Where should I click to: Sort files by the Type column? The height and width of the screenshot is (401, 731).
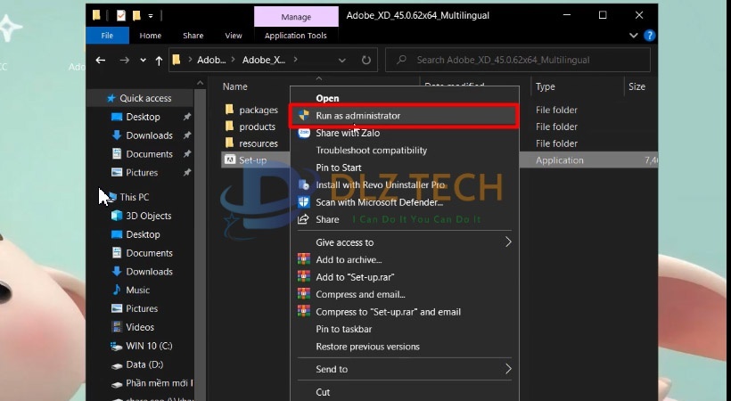tap(545, 86)
